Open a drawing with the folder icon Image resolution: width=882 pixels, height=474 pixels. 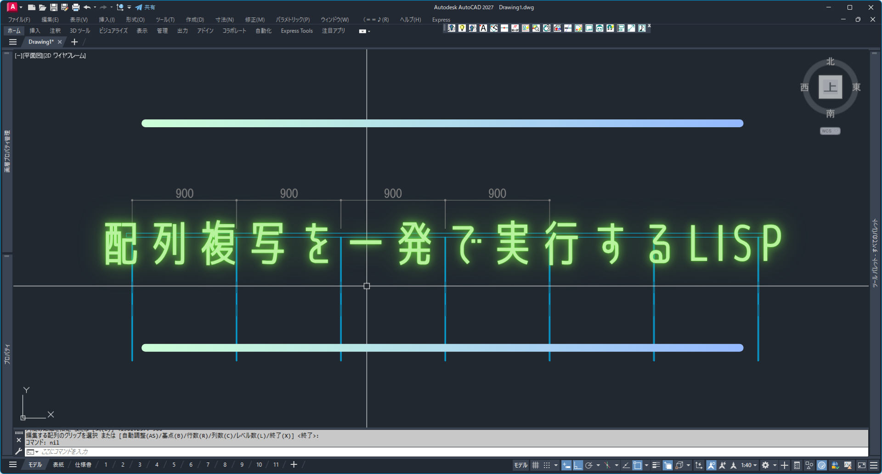[42, 7]
